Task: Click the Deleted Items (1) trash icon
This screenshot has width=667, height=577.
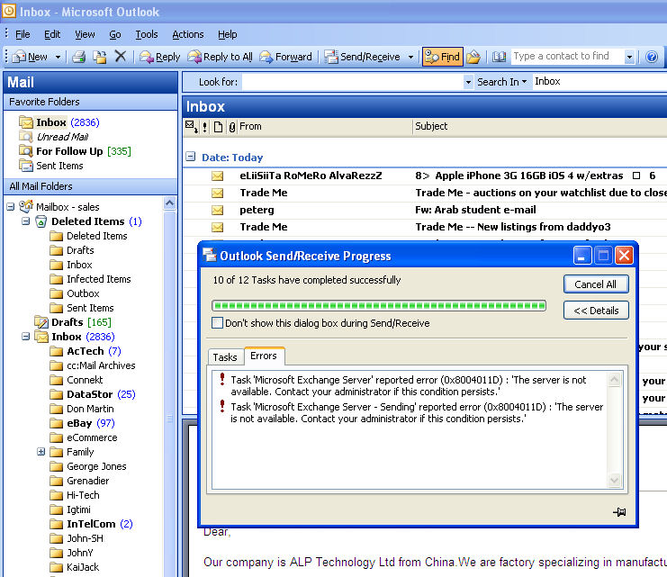Action: click(41, 221)
